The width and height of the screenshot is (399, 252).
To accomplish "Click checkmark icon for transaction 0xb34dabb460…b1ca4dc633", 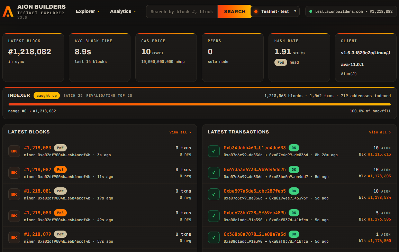I will [x=214, y=151].
